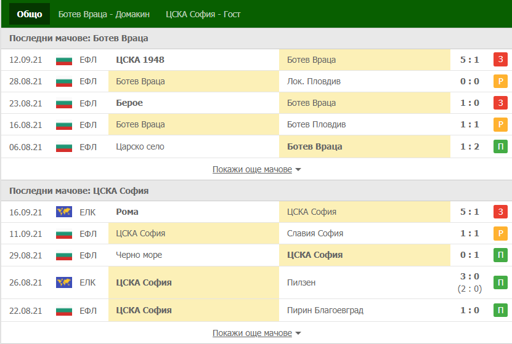Open the ЦСКА София - Гост tab
Viewport: 512px width, 344px height.
(x=203, y=14)
